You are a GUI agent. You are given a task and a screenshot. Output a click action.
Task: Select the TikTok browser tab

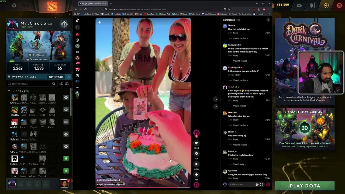93,4
